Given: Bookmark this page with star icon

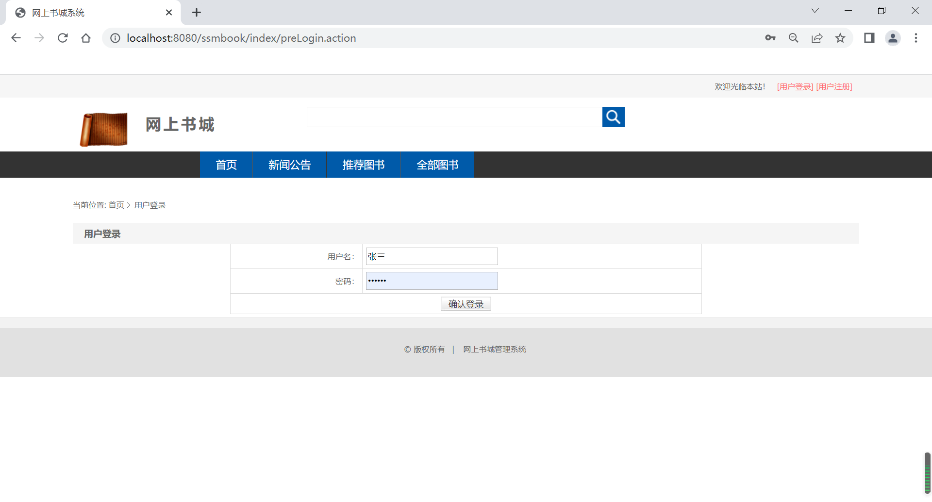Looking at the screenshot, I should [x=840, y=38].
